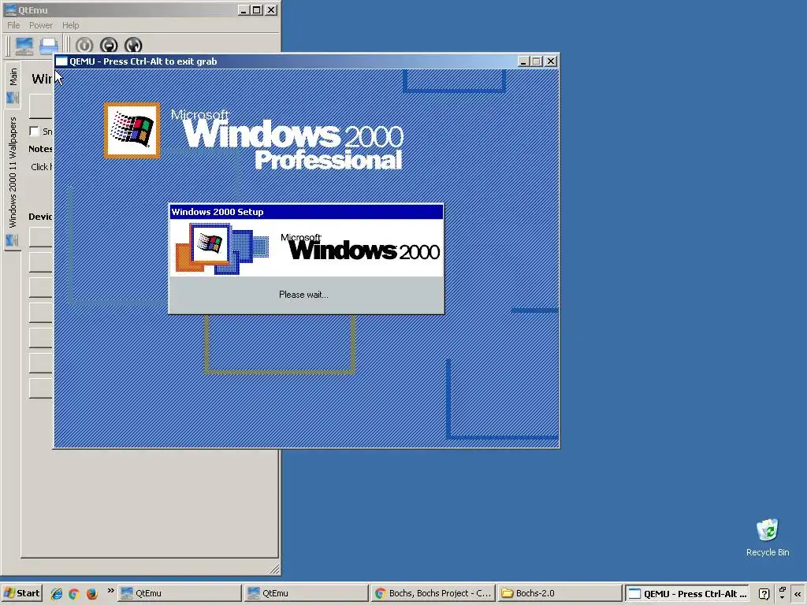Click the stop machine icon in QtEmu toolbar
807x605 pixels.
(x=109, y=46)
